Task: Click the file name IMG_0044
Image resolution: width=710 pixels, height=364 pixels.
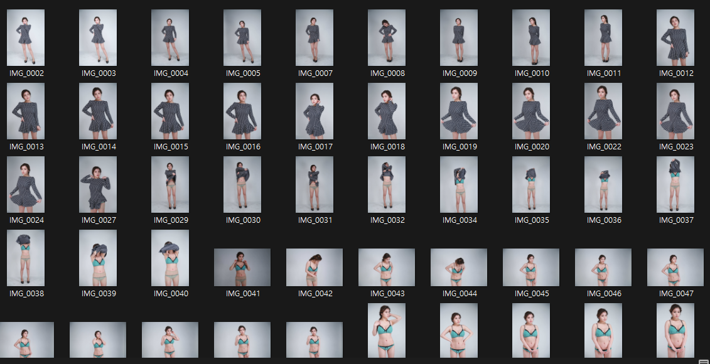Action: click(460, 293)
